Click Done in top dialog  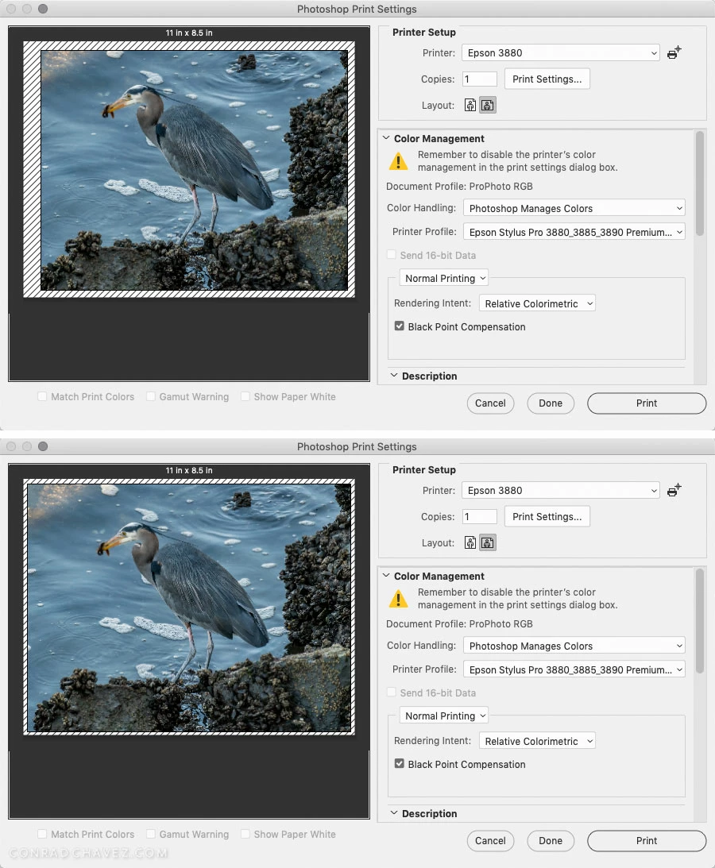(x=551, y=403)
